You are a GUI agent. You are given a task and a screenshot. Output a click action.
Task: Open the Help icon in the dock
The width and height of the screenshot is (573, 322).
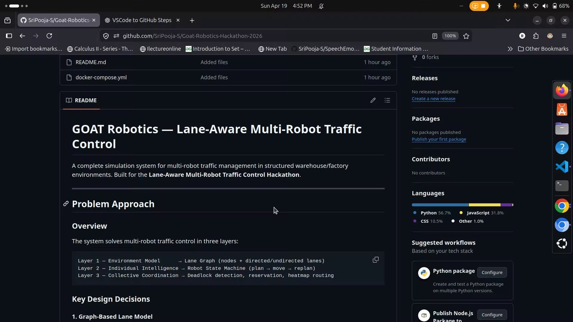(562, 148)
